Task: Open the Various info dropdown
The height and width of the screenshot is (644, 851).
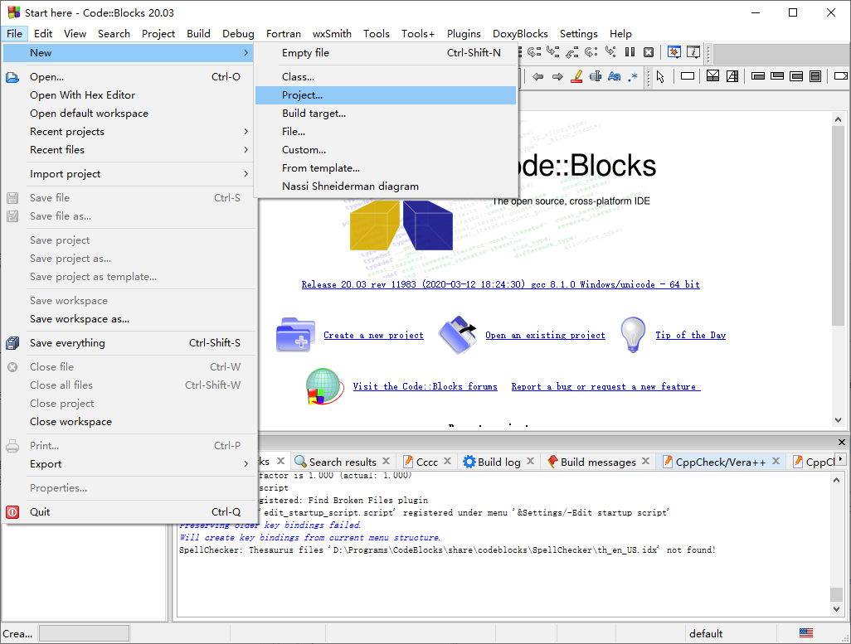Action: tap(693, 52)
